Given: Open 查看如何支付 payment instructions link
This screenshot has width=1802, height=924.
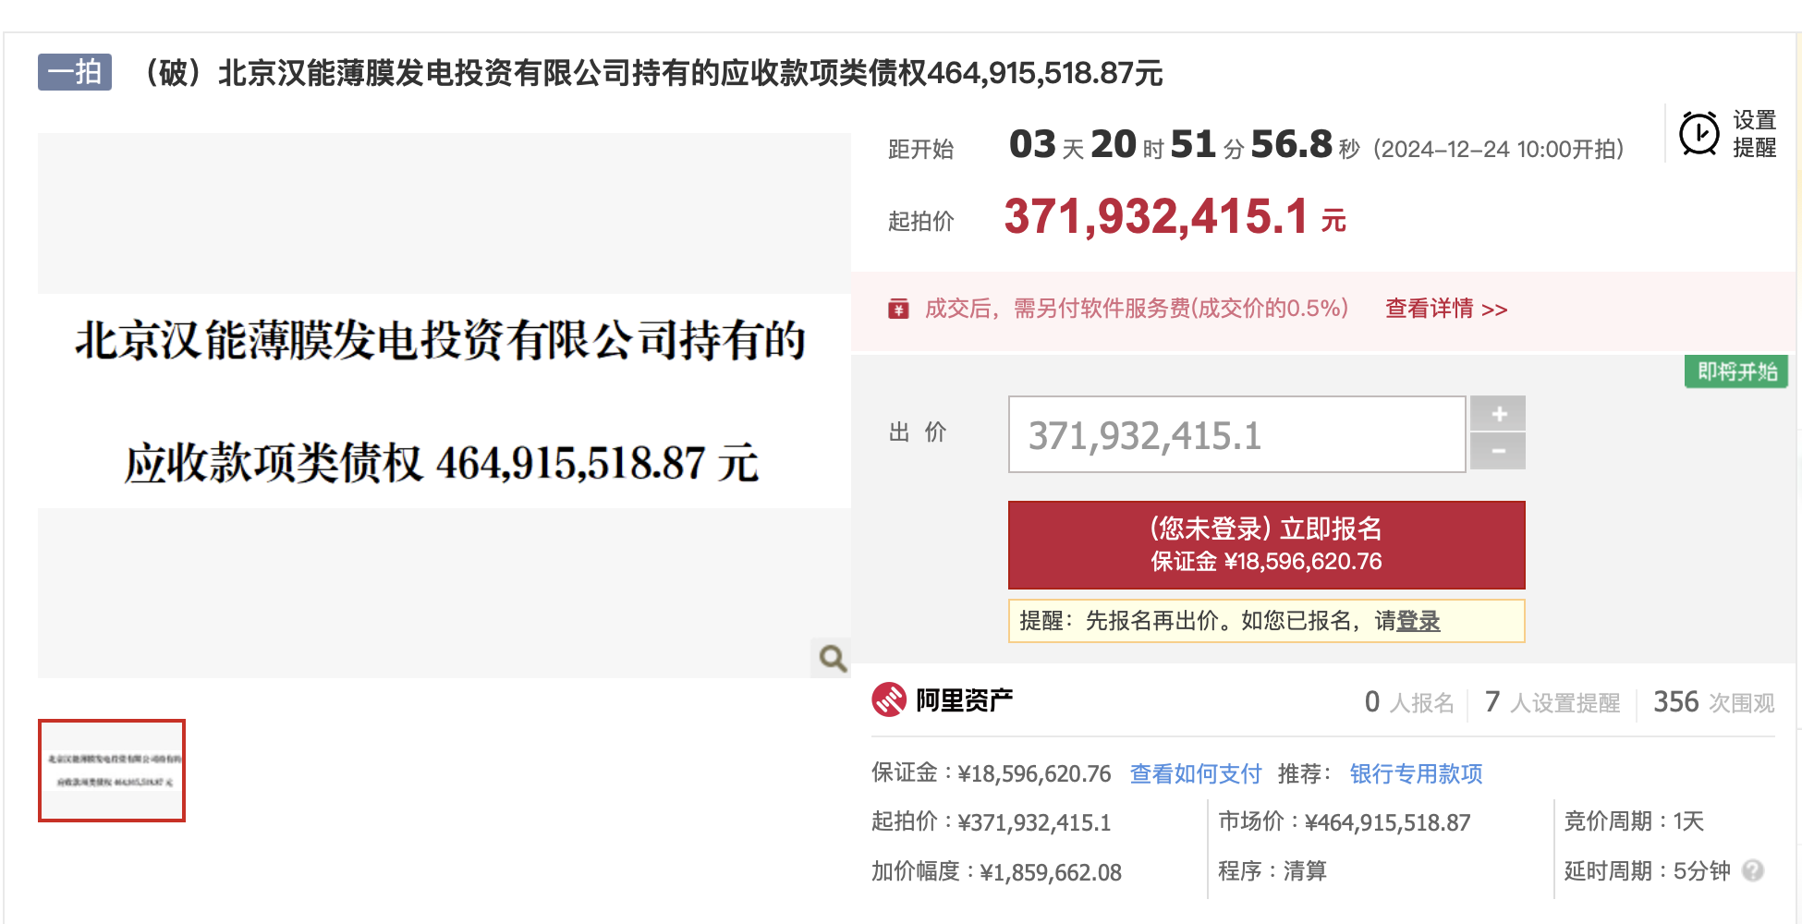Looking at the screenshot, I should pyautogui.click(x=1195, y=773).
